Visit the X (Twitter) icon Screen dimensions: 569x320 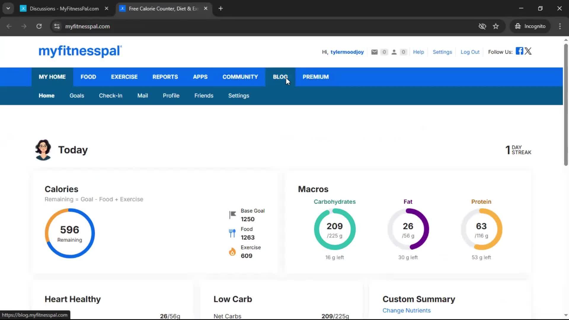(x=528, y=51)
